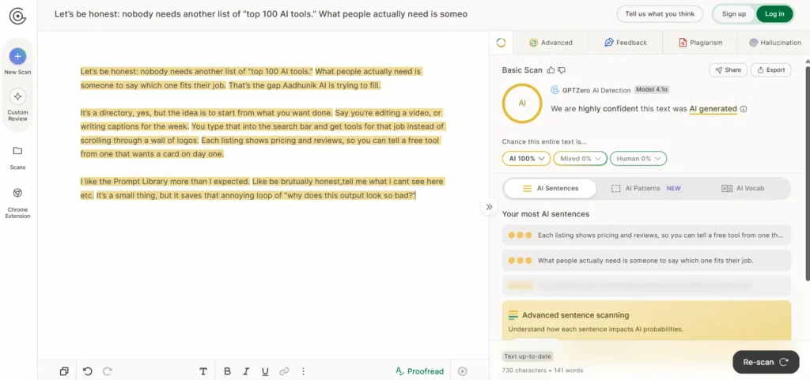
Task: Click the Export button
Action: pos(770,70)
